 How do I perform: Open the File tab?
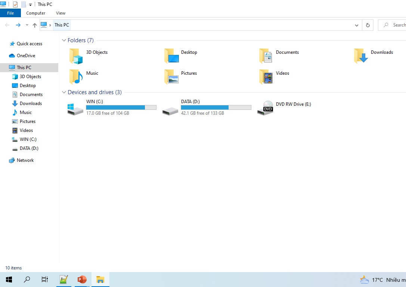tap(10, 13)
